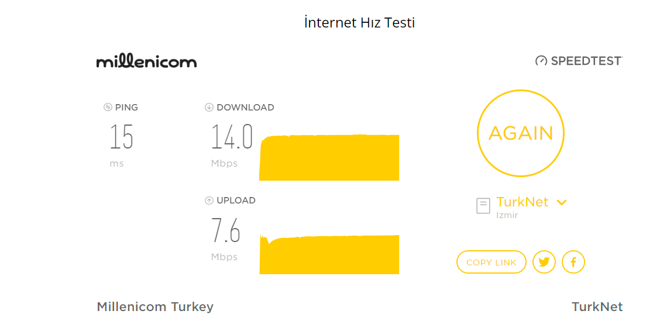Click the COPY LINK button
The height and width of the screenshot is (328, 653).
coord(492,262)
